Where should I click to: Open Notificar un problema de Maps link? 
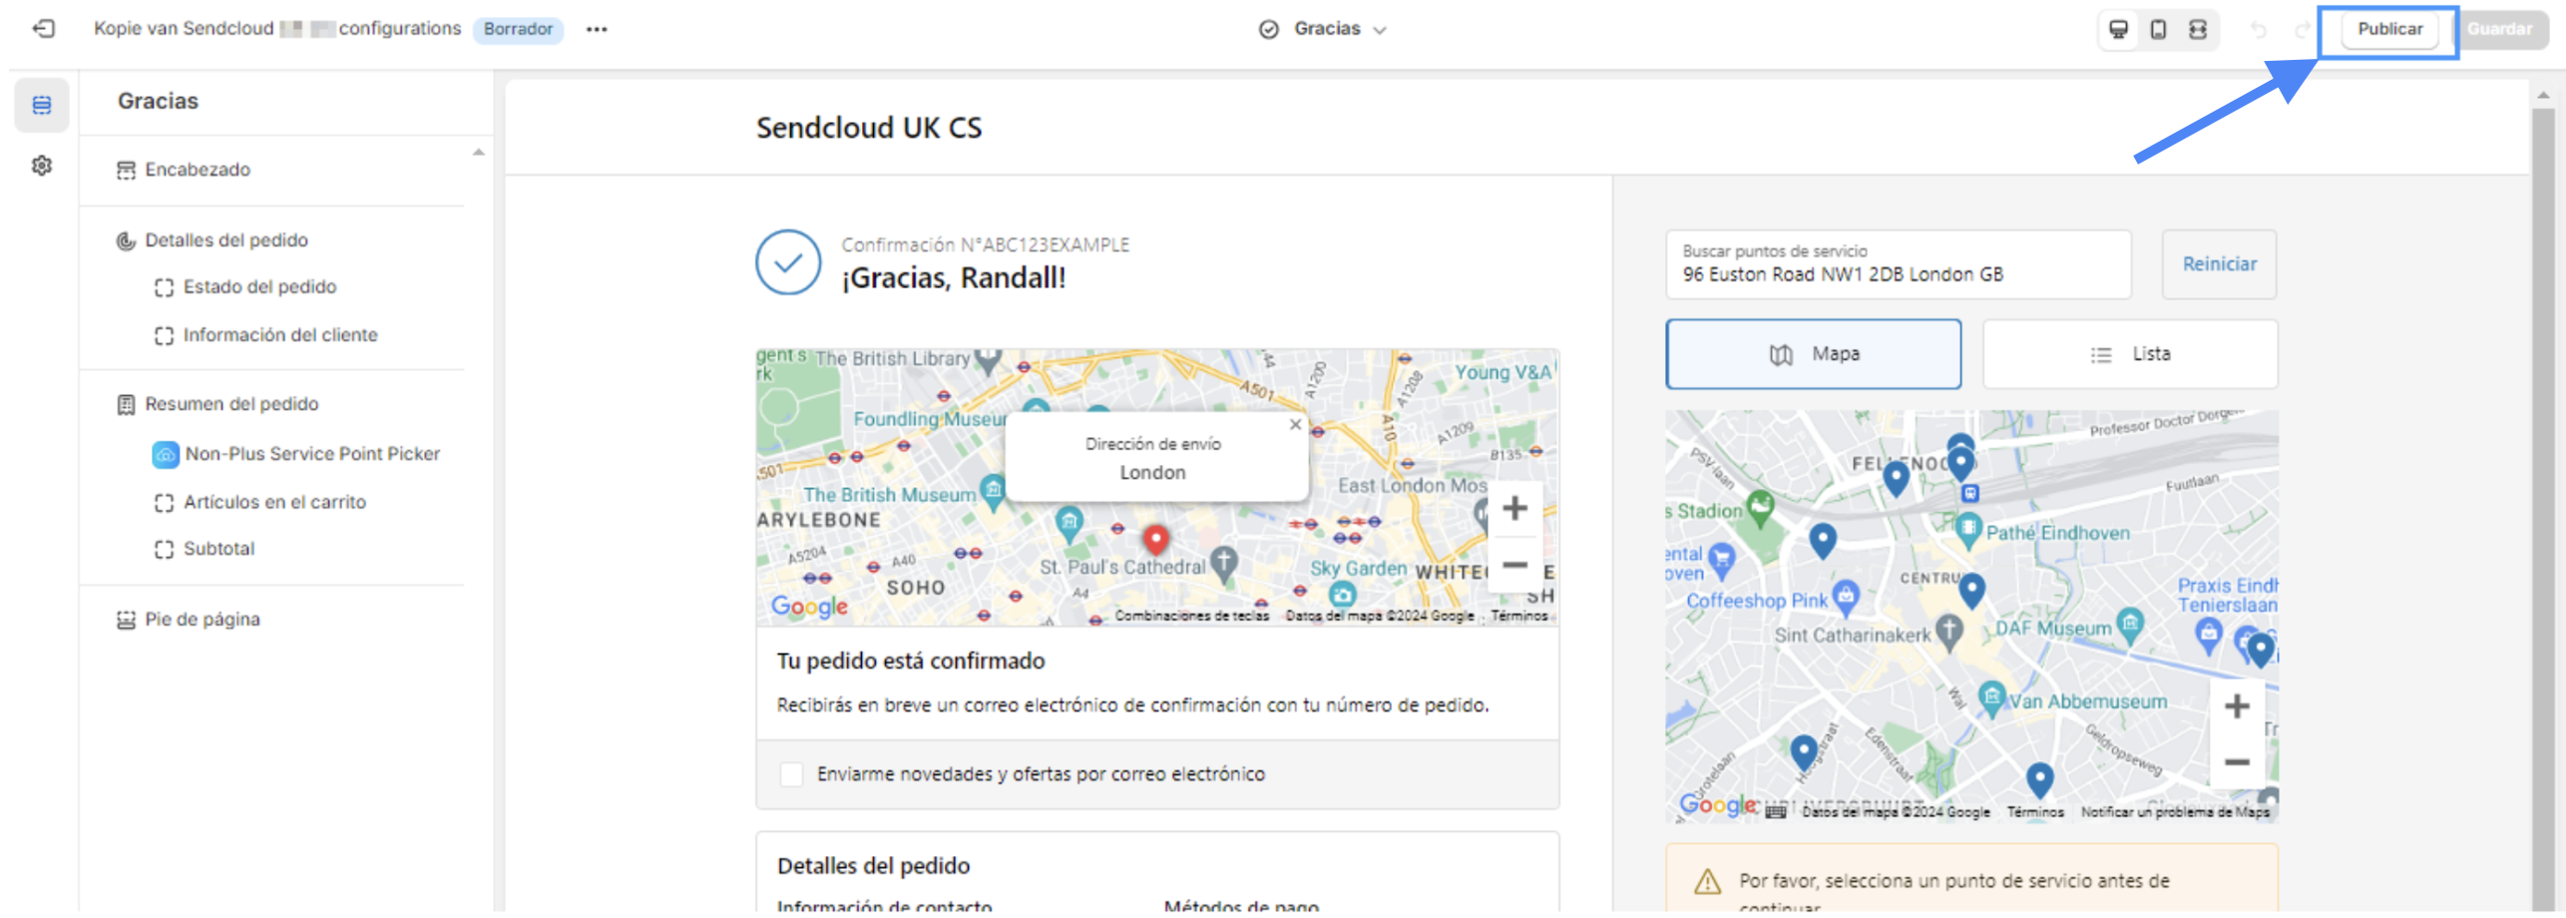[x=2174, y=812]
